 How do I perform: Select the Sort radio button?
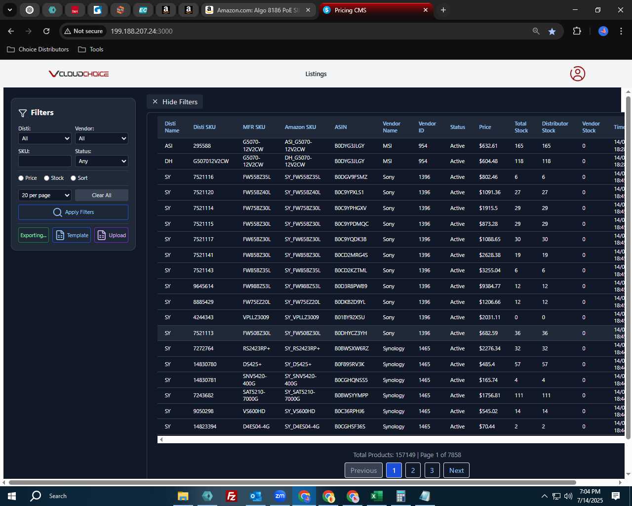click(x=73, y=178)
